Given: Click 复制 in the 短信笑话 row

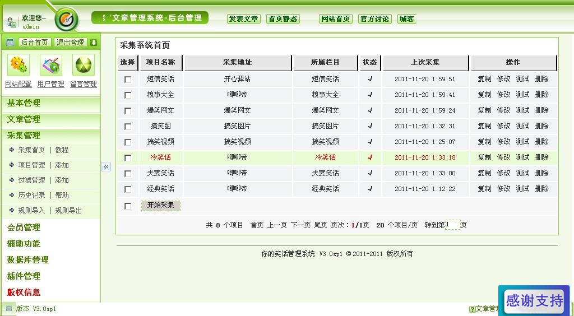Looking at the screenshot, I should (485, 79).
